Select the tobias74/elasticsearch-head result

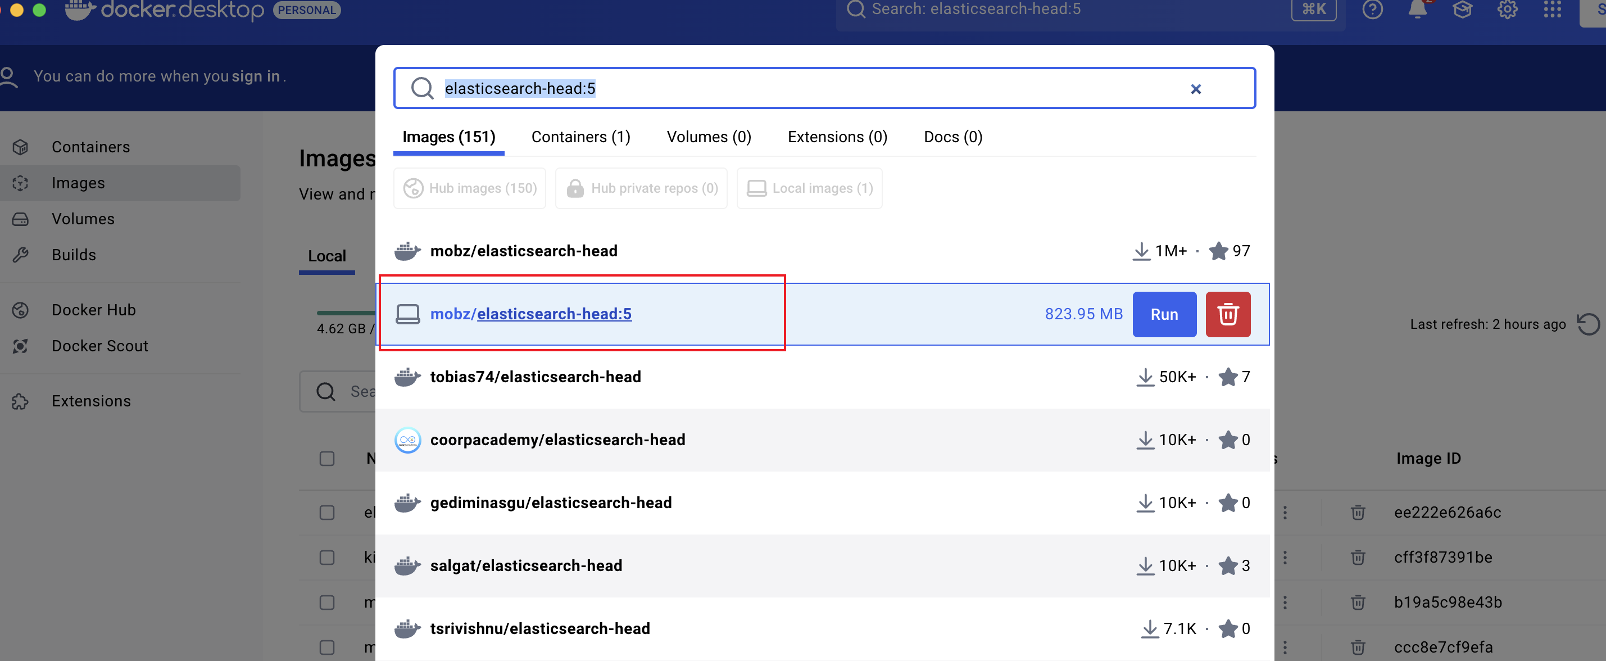(x=822, y=377)
